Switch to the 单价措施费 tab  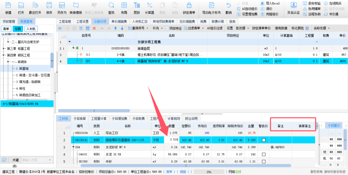click(119, 22)
